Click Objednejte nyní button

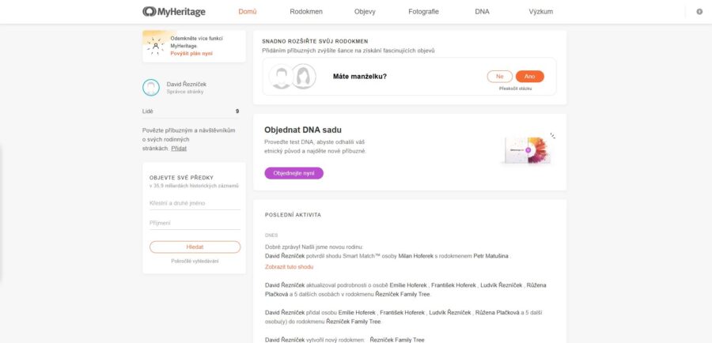[294, 173]
